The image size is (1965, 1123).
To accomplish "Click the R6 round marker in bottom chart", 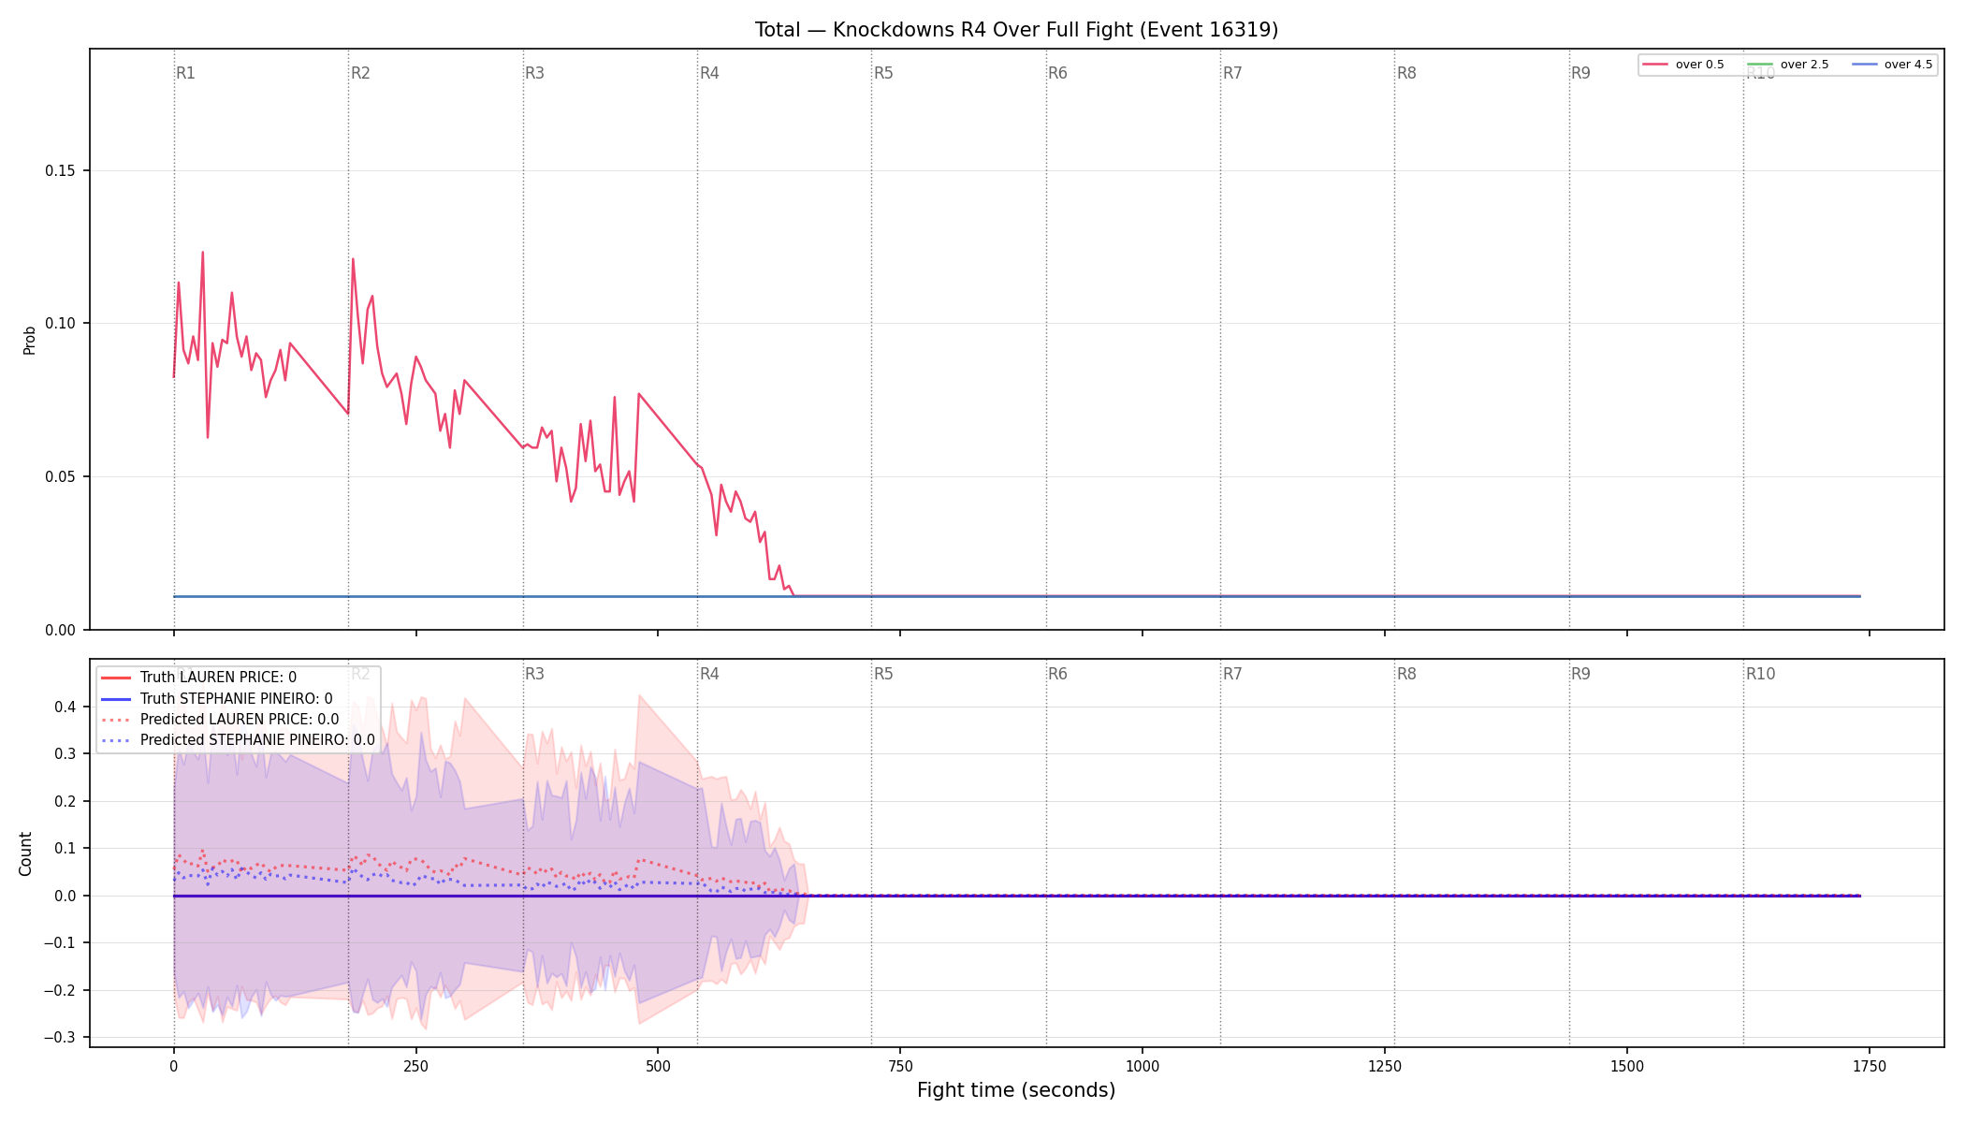I will (1057, 674).
